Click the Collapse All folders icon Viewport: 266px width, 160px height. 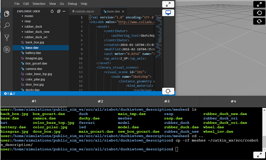pyautogui.click(x=59, y=11)
